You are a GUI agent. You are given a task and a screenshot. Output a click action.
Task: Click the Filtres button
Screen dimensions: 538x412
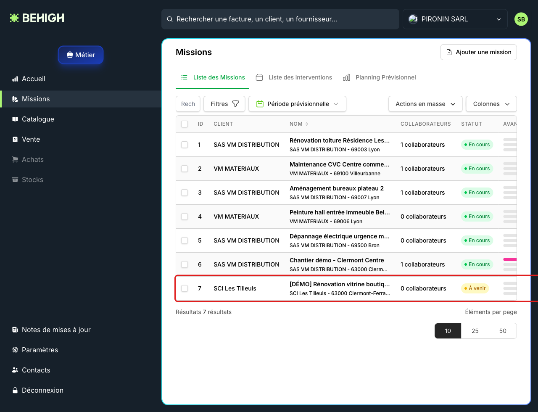[224, 104]
